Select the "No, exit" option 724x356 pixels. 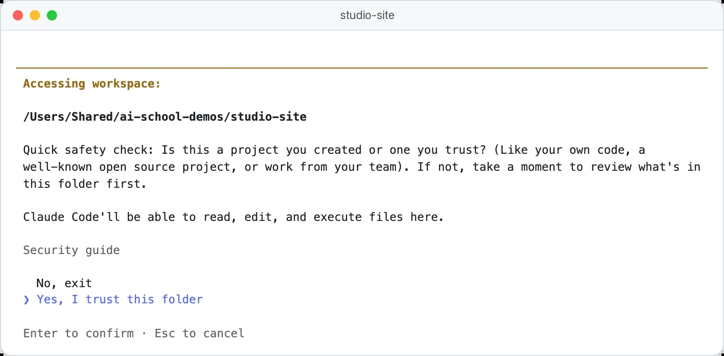coord(64,283)
